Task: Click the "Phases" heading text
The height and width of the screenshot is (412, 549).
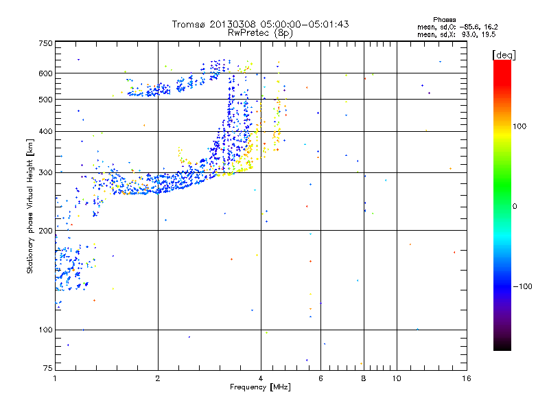Action: [x=444, y=20]
